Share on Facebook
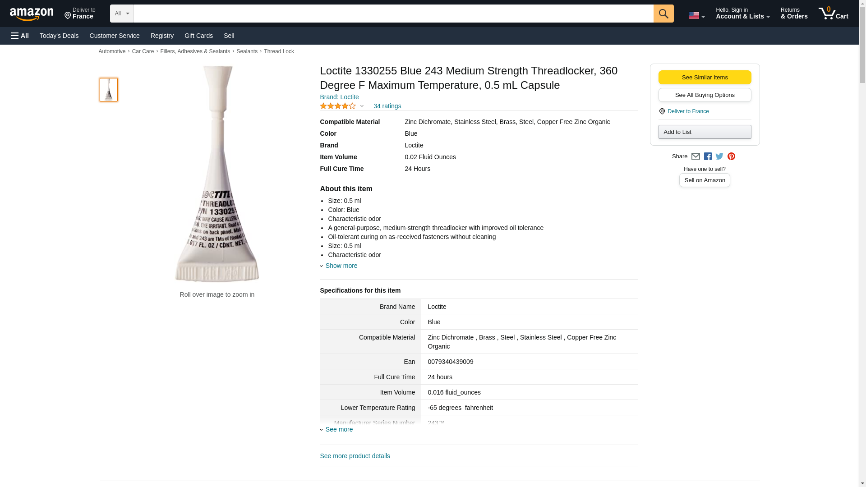The height and width of the screenshot is (487, 866). [x=708, y=156]
